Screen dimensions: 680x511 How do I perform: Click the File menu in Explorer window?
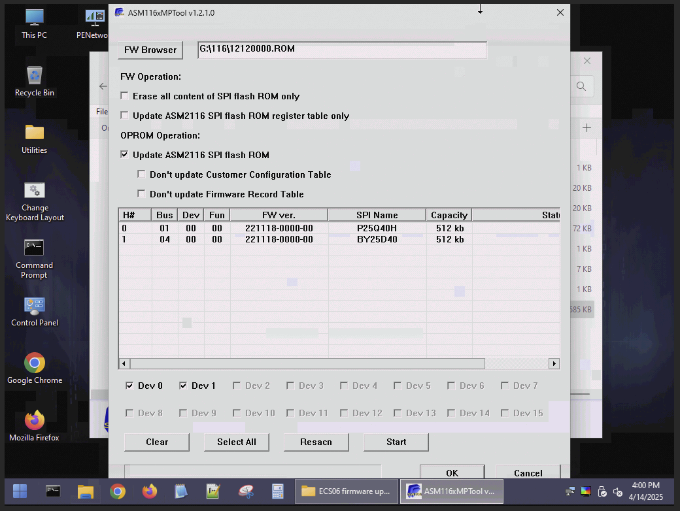pos(102,111)
